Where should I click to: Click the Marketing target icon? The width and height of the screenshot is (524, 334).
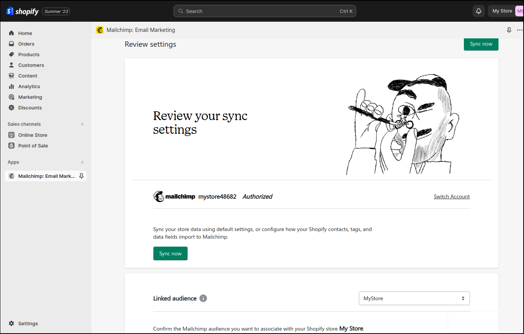11,97
